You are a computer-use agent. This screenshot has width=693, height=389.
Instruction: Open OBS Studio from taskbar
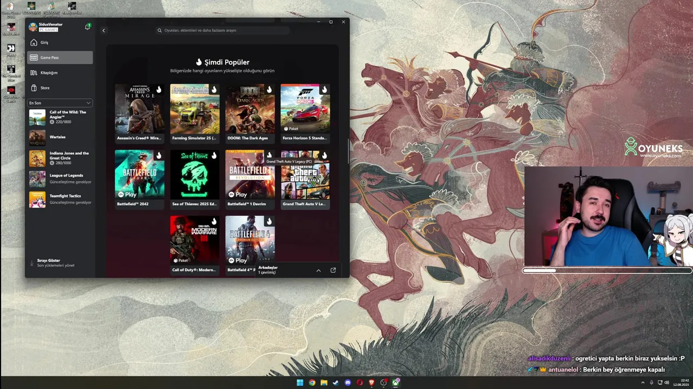coord(384,383)
